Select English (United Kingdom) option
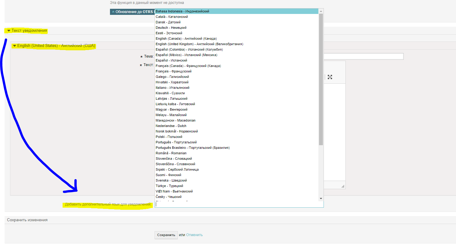 point(237,44)
